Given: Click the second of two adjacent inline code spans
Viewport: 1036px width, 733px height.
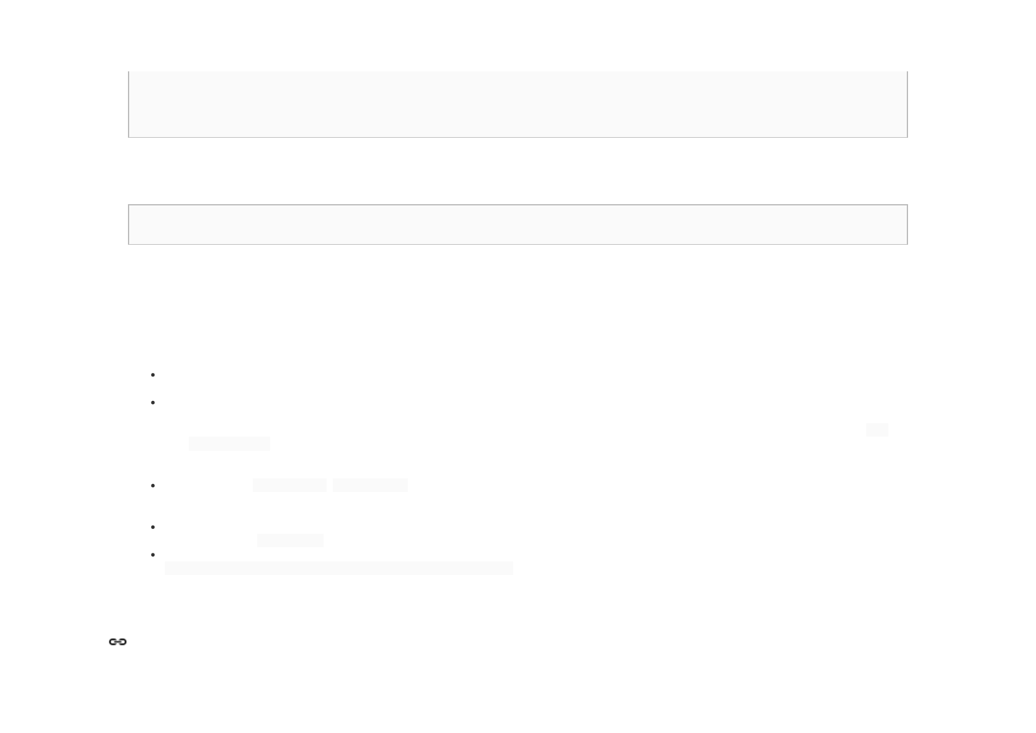Looking at the screenshot, I should coord(370,485).
